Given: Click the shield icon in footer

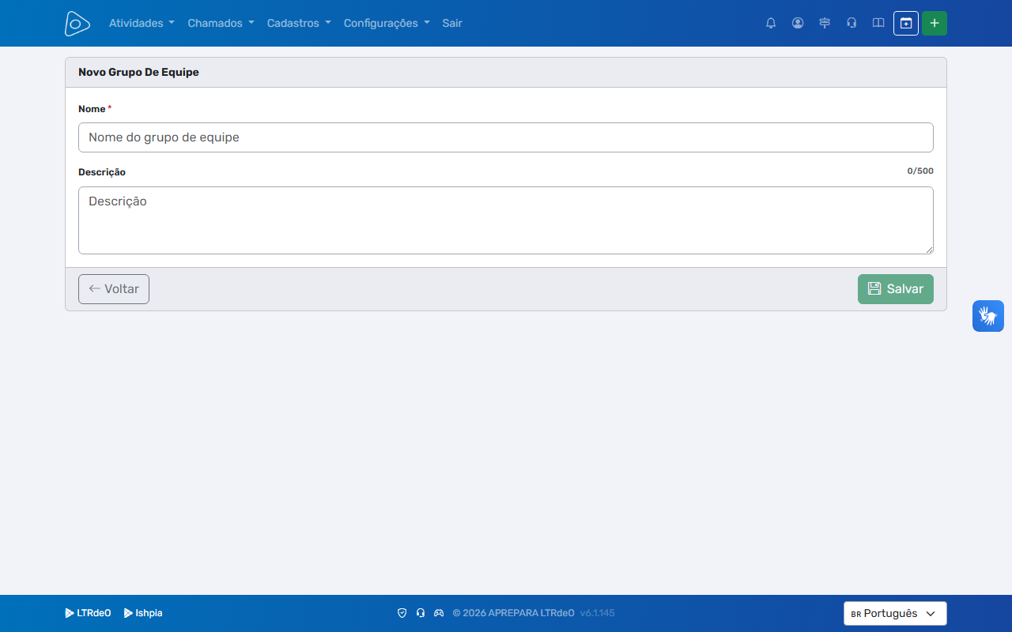Looking at the screenshot, I should tap(402, 613).
